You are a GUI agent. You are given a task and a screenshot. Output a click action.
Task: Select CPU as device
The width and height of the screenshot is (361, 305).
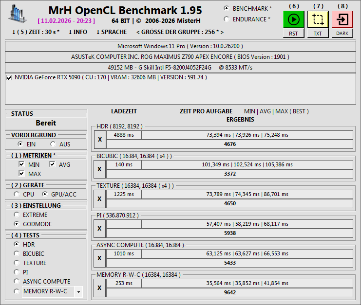coord(17,194)
